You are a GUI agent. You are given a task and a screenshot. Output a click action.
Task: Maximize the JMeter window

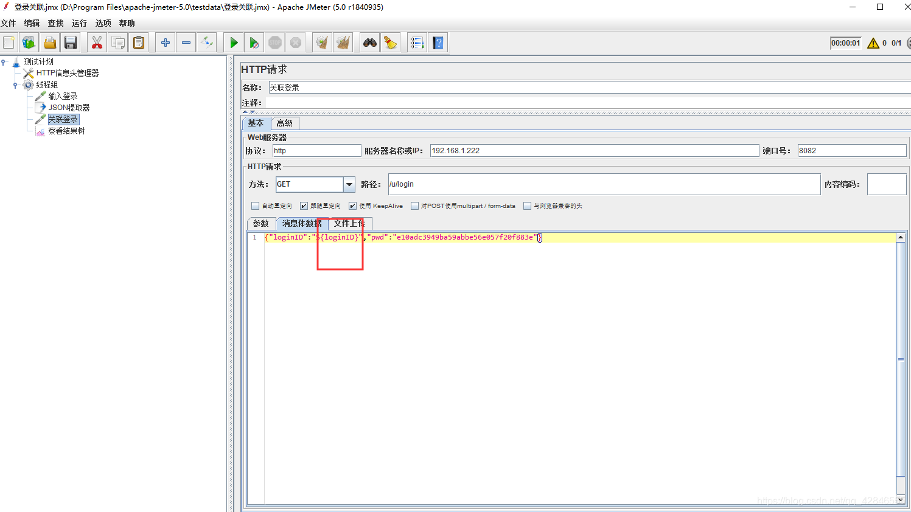click(x=880, y=7)
